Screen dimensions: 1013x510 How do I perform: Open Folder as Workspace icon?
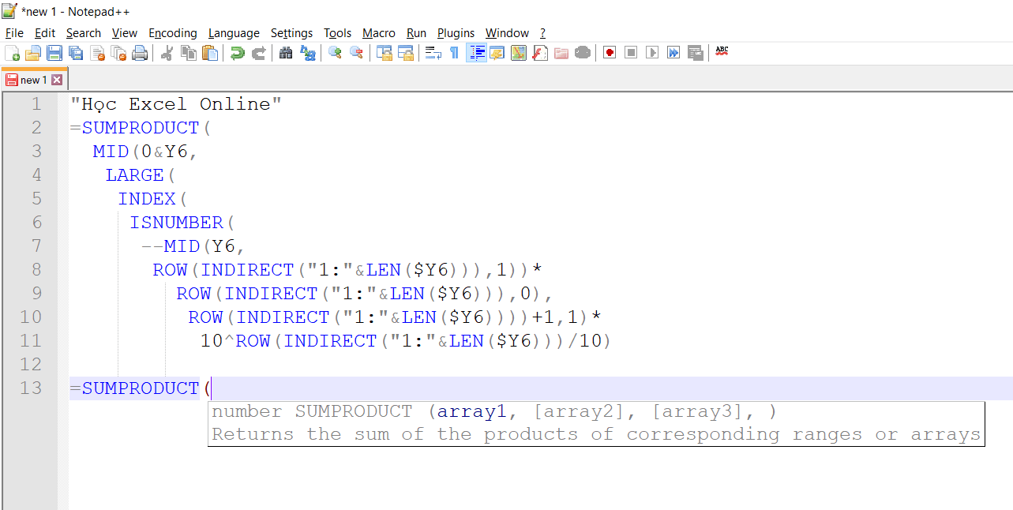[x=561, y=53]
